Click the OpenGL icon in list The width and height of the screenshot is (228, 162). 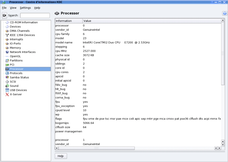7,56
